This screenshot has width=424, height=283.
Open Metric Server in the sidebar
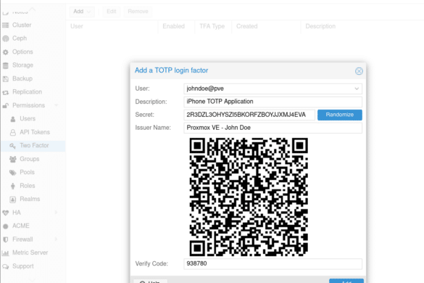30,253
